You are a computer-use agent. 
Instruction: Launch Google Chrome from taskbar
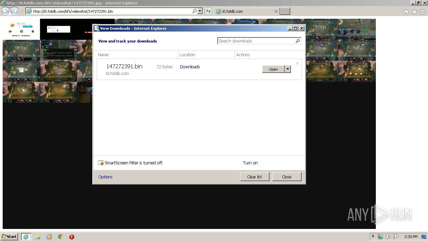point(61,237)
